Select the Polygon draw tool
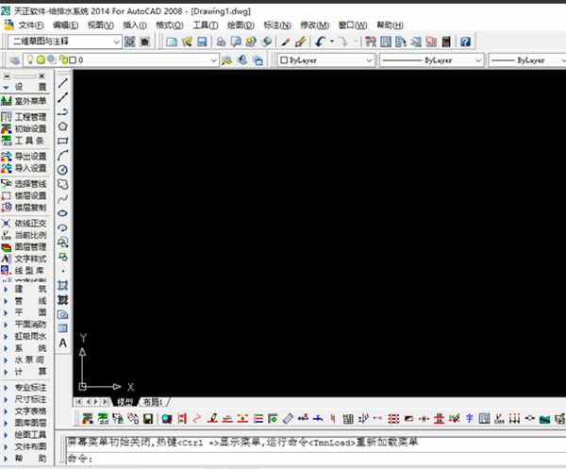Viewport: 566px width, 469px height. pos(63,126)
